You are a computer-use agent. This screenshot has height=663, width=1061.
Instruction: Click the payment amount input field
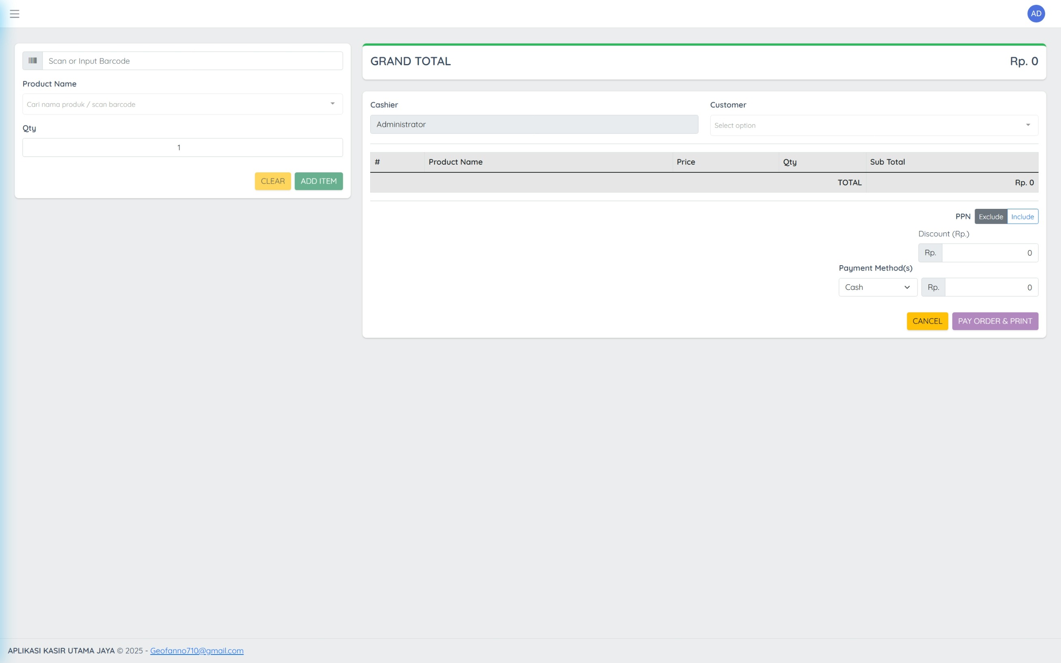tap(991, 287)
